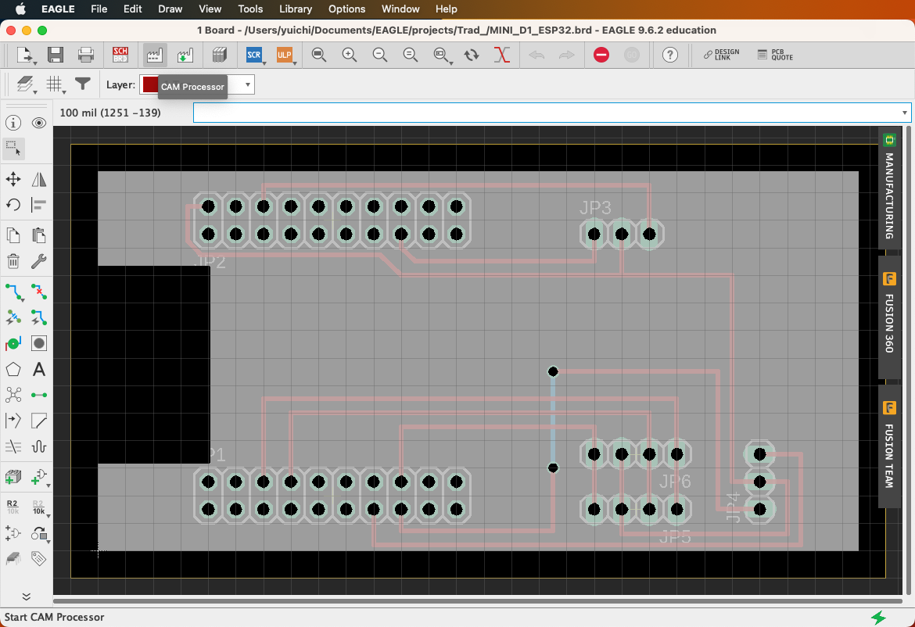Click the red layer color swatch

pyautogui.click(x=150, y=84)
